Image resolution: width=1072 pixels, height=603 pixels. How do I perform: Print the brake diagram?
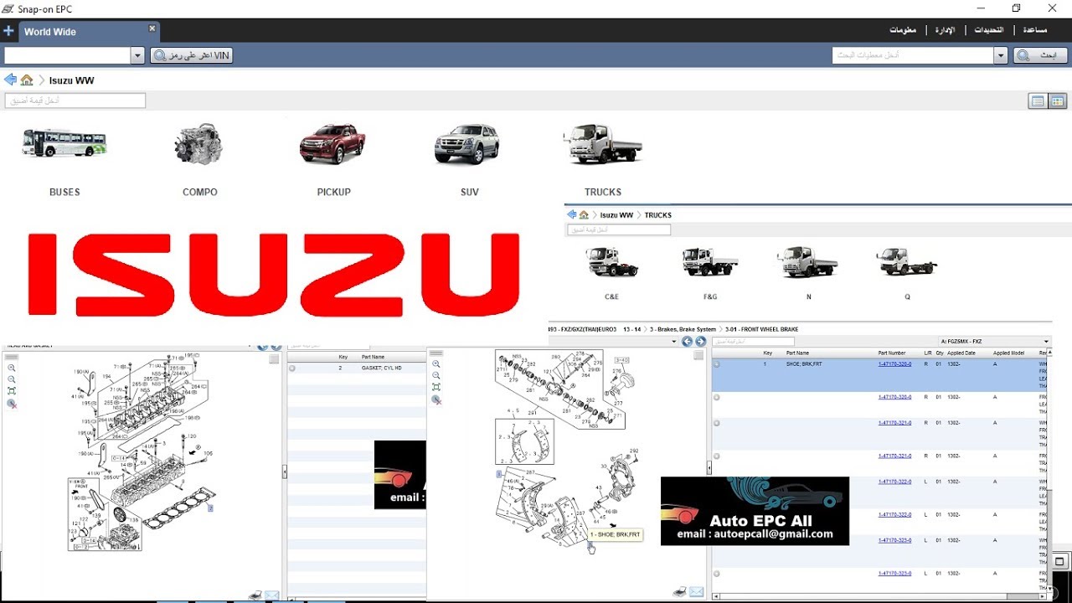pyautogui.click(x=681, y=592)
